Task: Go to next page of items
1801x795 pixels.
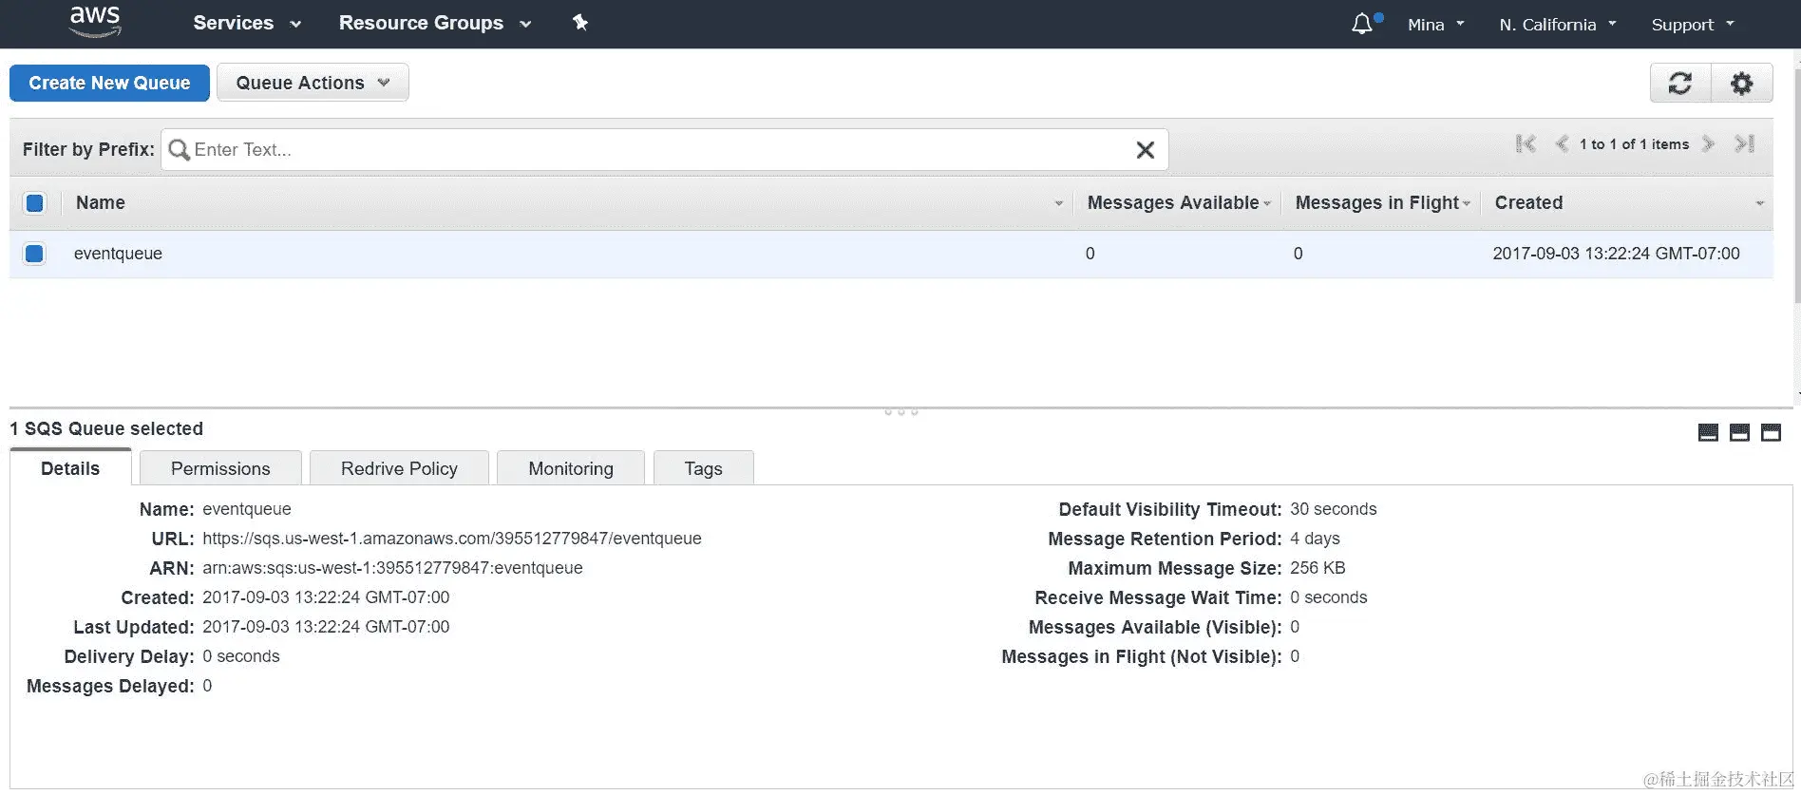Action: (x=1708, y=144)
